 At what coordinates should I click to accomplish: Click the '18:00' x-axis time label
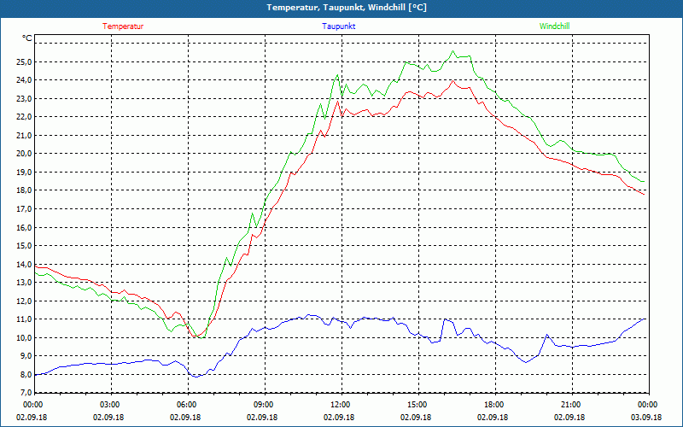(x=493, y=405)
